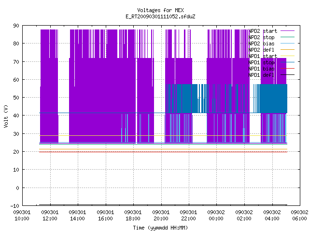
Task: Click the orange NPD2 defl legend line
Action: 287,49
